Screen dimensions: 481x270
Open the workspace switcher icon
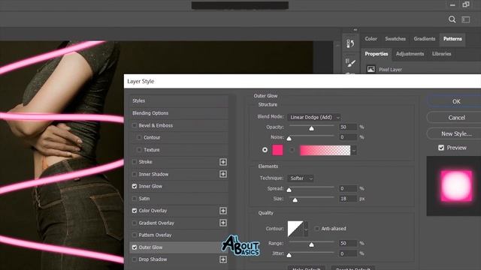tap(466, 19)
